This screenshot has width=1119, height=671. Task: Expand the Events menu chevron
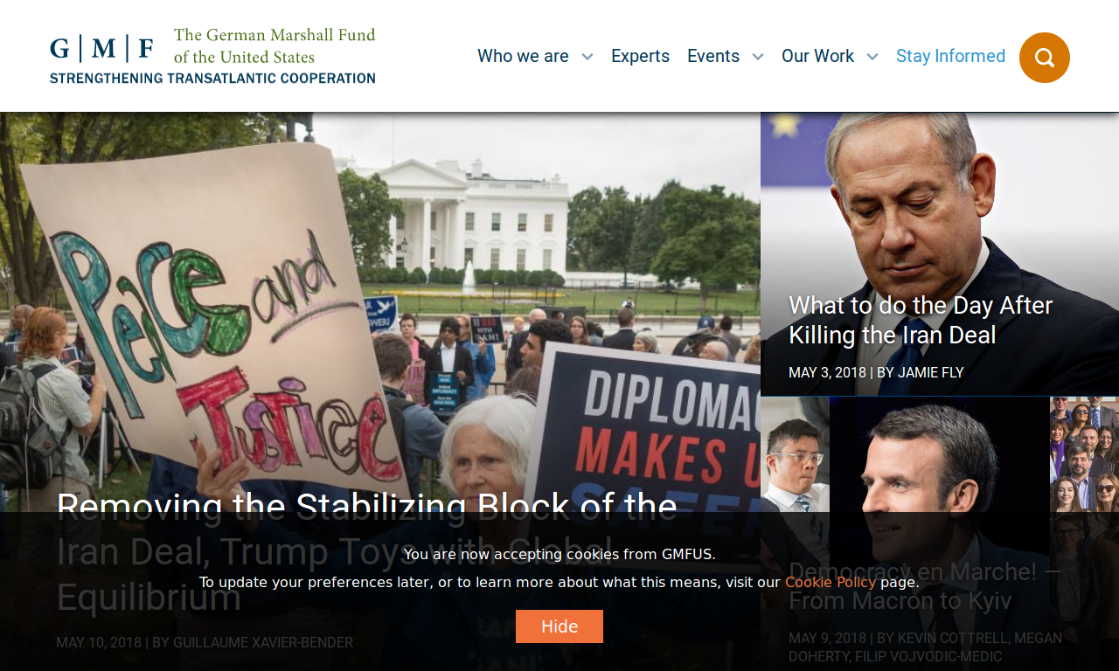tap(758, 57)
